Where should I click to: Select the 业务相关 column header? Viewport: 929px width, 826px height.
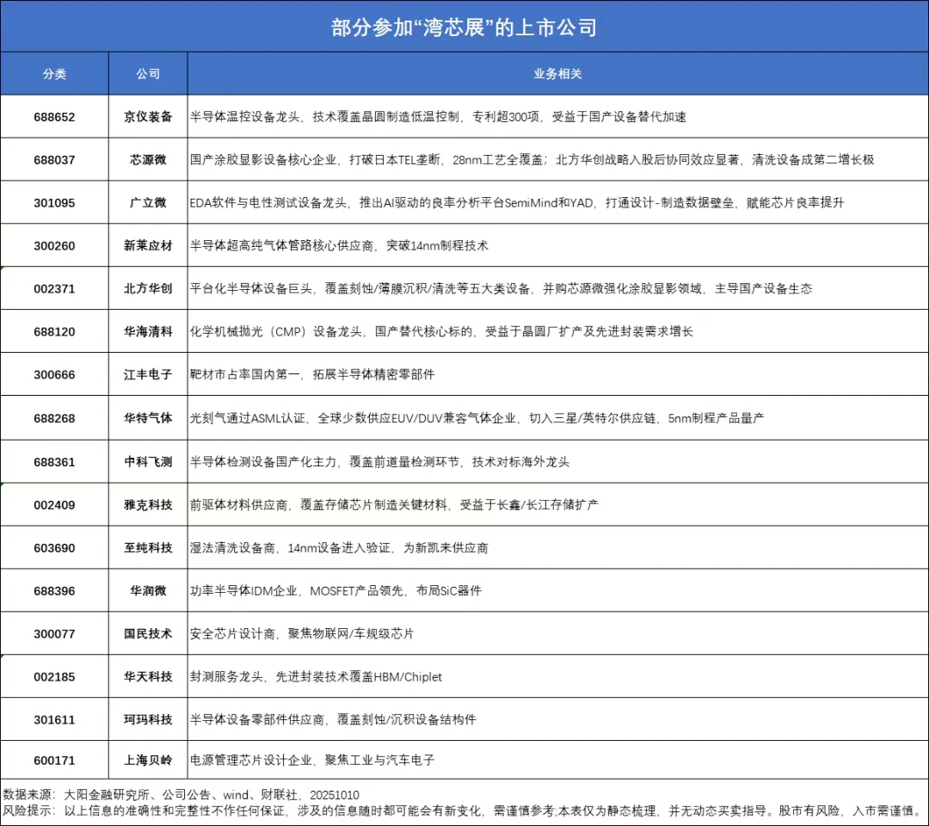point(557,74)
